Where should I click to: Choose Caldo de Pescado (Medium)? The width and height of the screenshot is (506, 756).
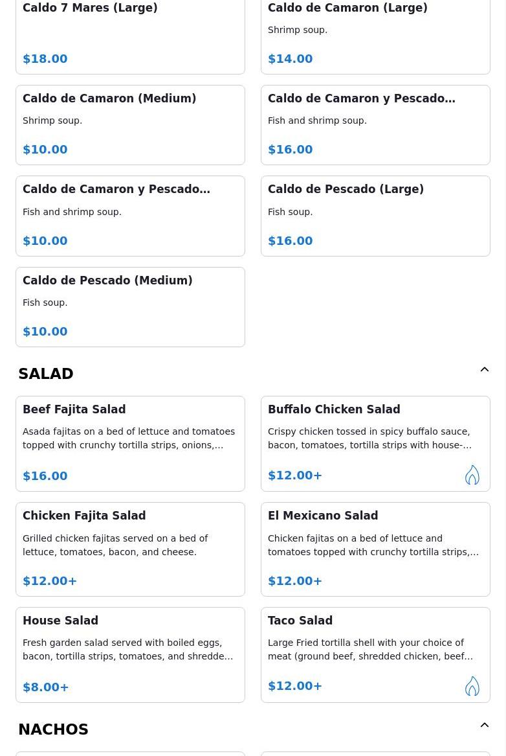click(x=131, y=307)
